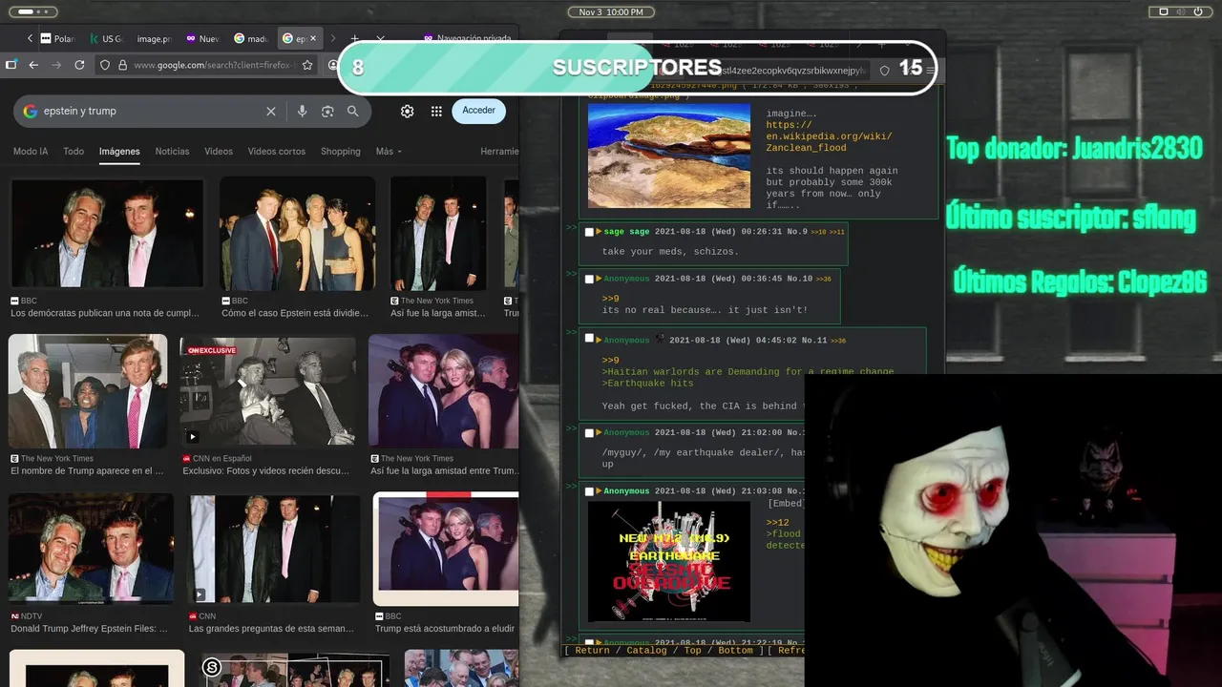Click the Acceder sign-in button
The height and width of the screenshot is (687, 1222).
click(x=478, y=111)
